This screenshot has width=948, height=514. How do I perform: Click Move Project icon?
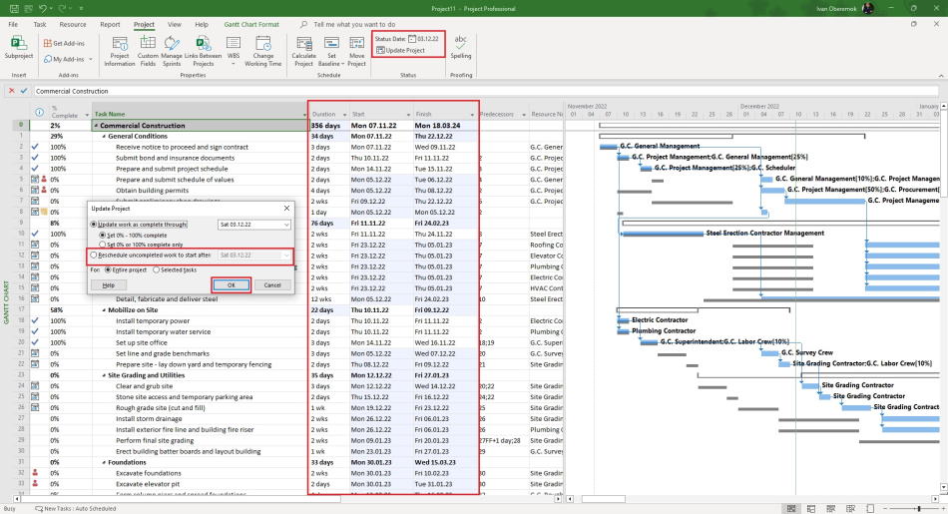point(356,51)
